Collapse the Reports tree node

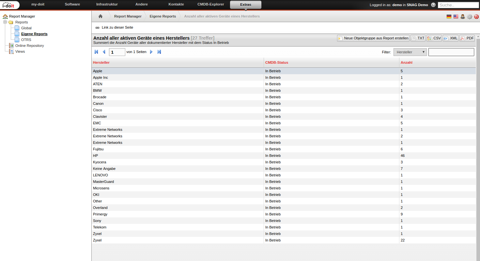tap(5, 22)
